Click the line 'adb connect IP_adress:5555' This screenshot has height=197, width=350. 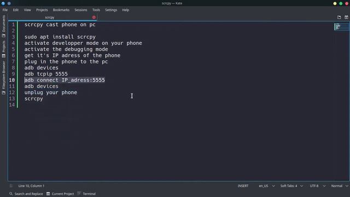pyautogui.click(x=65, y=80)
